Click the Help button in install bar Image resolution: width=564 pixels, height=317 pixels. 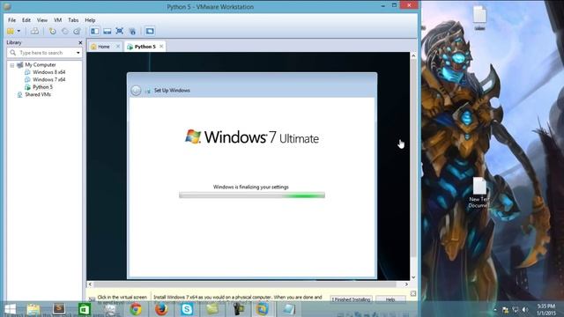click(390, 299)
